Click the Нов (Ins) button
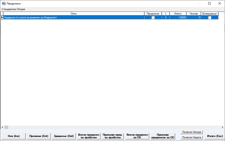Screen dimensions: 225x141 (14, 136)
